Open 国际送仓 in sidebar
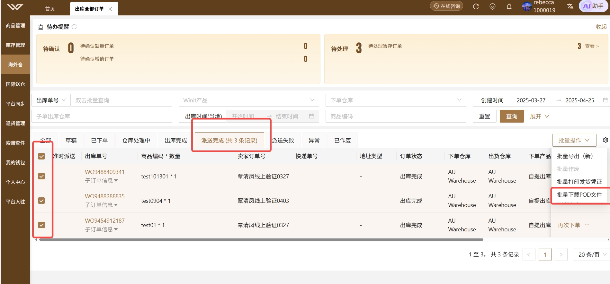 point(15,84)
